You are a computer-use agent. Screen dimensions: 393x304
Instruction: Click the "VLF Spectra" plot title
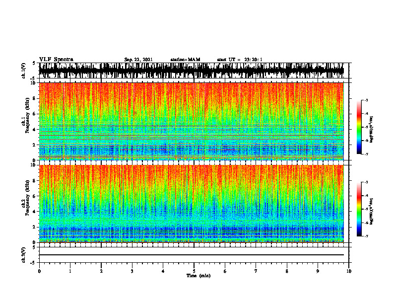point(56,59)
